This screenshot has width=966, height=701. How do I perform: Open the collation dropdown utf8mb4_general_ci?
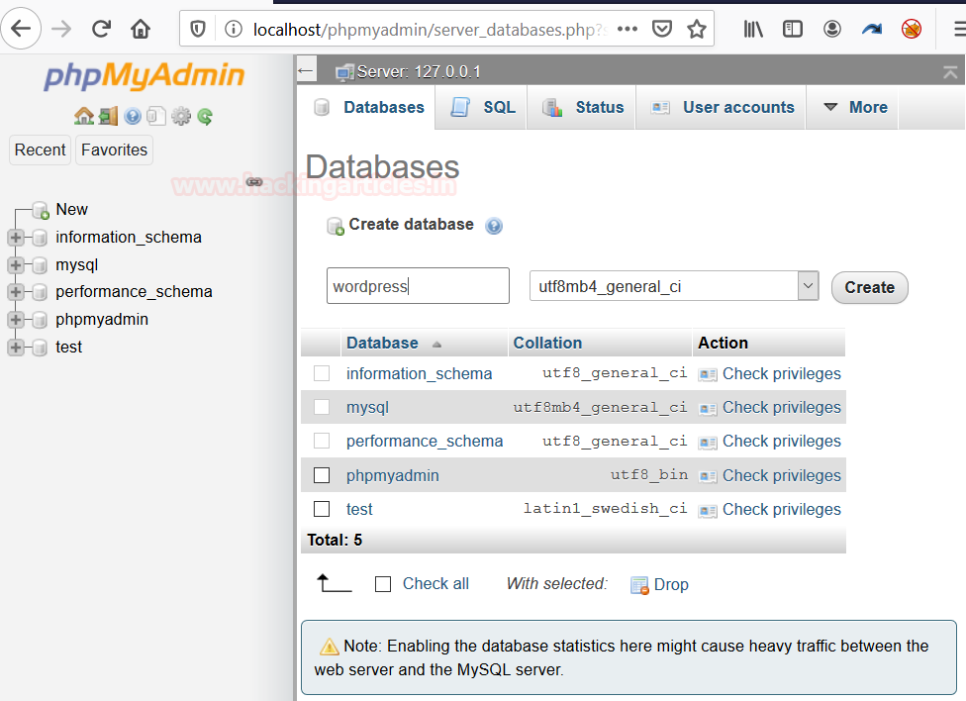coord(674,286)
